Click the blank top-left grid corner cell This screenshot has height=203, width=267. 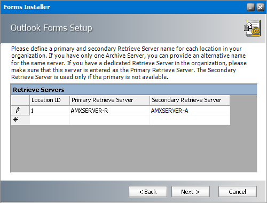[20, 100]
